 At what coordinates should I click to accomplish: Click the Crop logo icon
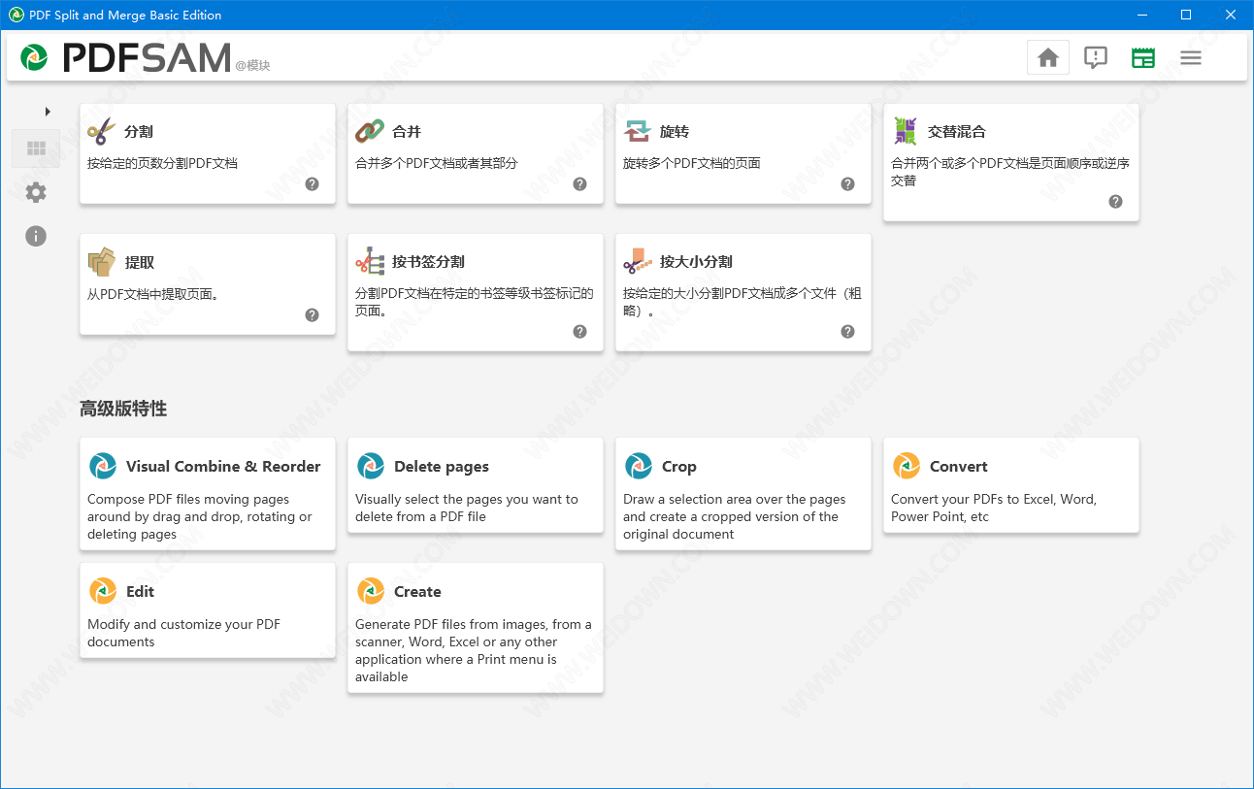(639, 466)
